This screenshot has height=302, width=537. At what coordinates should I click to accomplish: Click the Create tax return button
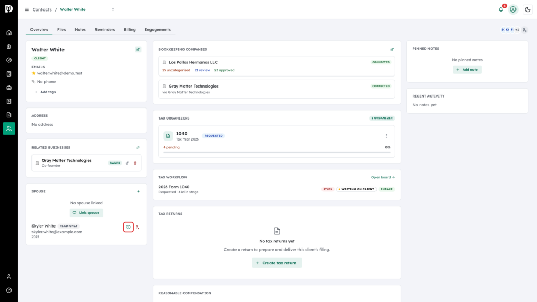pyautogui.click(x=277, y=263)
